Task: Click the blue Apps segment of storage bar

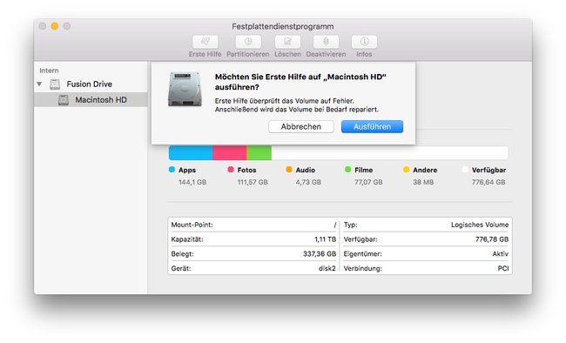Action: click(191, 152)
